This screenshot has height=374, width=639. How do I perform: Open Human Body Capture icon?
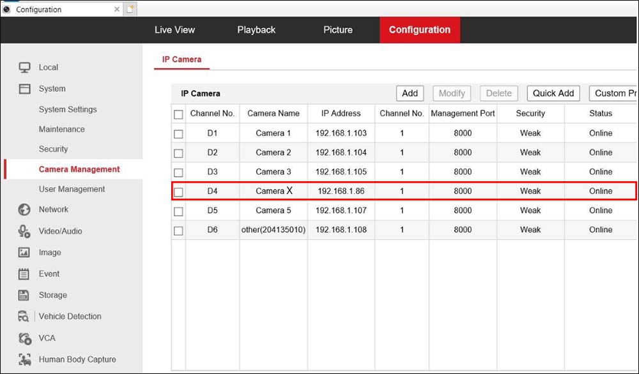point(24,359)
